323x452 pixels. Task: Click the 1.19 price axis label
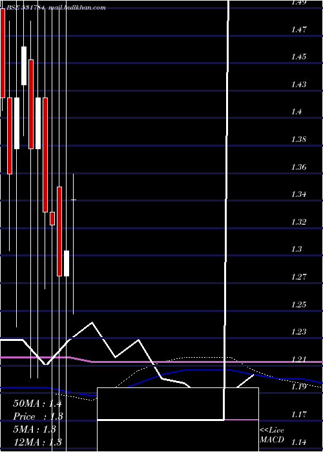point(298,387)
